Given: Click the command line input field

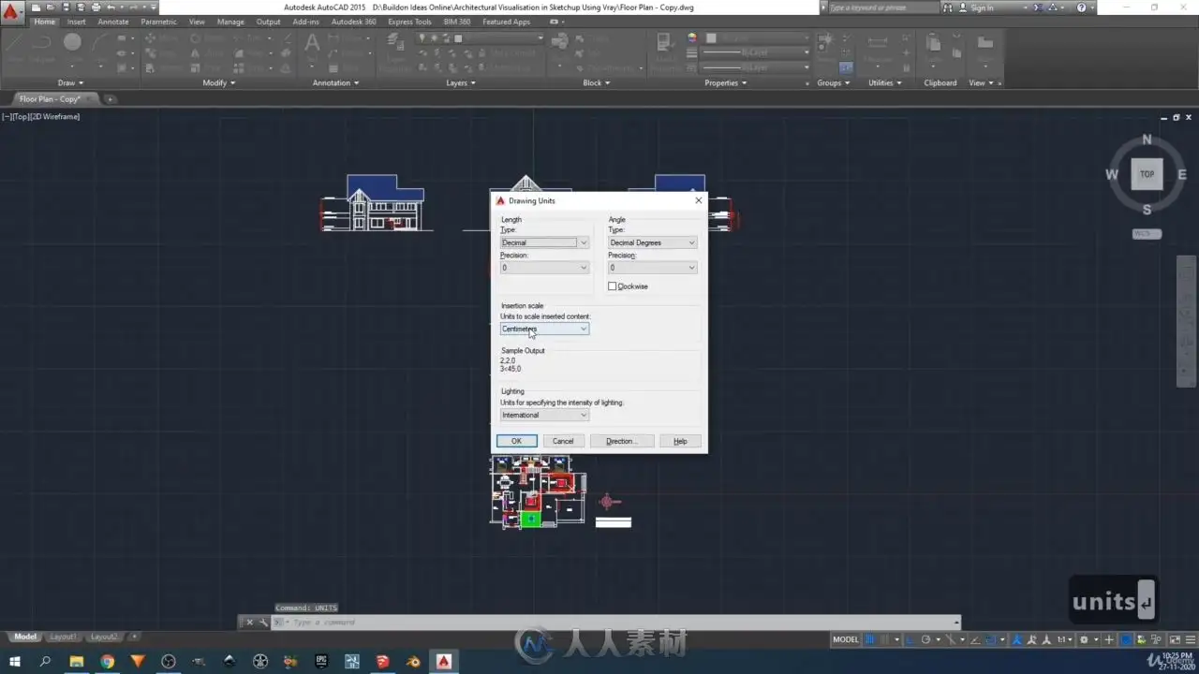Looking at the screenshot, I should click(616, 623).
